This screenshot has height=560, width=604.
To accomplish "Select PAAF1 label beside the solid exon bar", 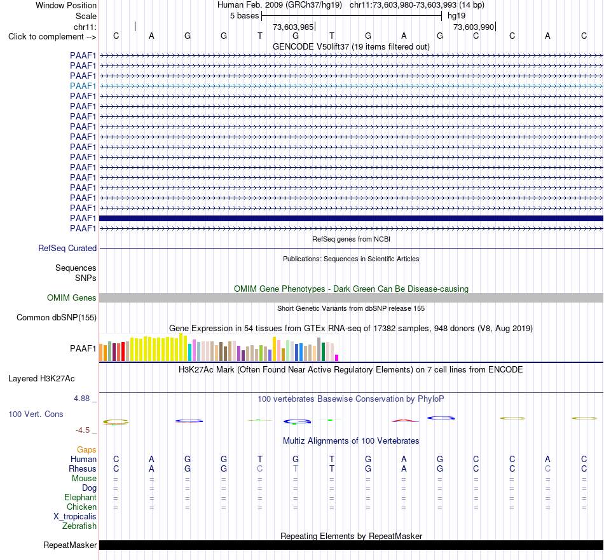I will [x=83, y=218].
